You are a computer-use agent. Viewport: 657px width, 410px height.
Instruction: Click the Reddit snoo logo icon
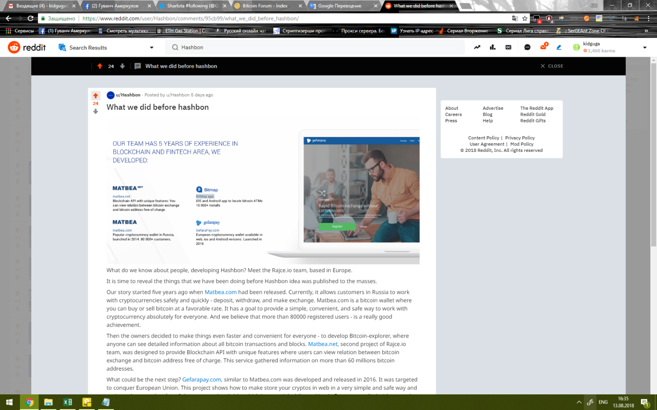coord(14,47)
